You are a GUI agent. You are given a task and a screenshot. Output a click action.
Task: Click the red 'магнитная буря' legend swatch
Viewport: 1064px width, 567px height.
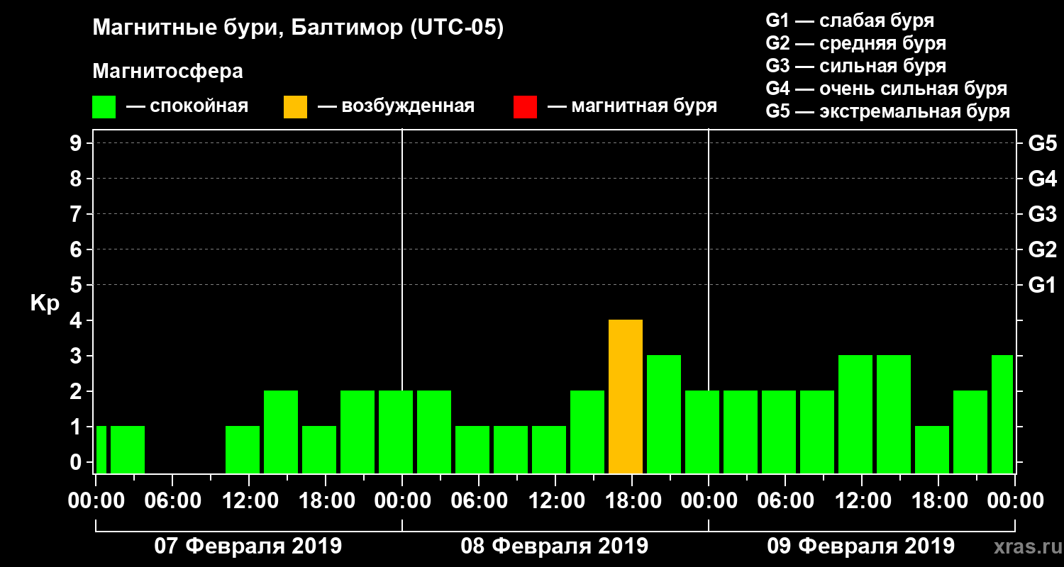pyautogui.click(x=525, y=107)
